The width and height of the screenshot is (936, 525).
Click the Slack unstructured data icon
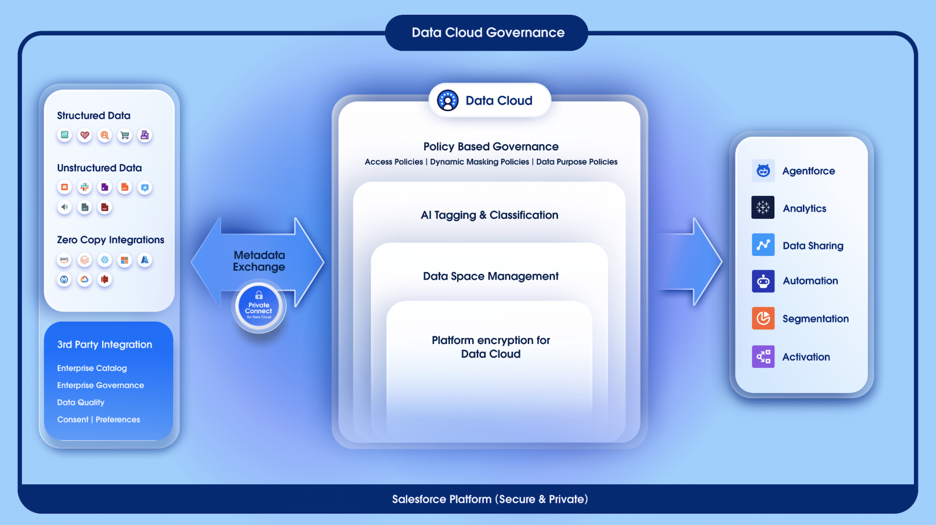85,187
